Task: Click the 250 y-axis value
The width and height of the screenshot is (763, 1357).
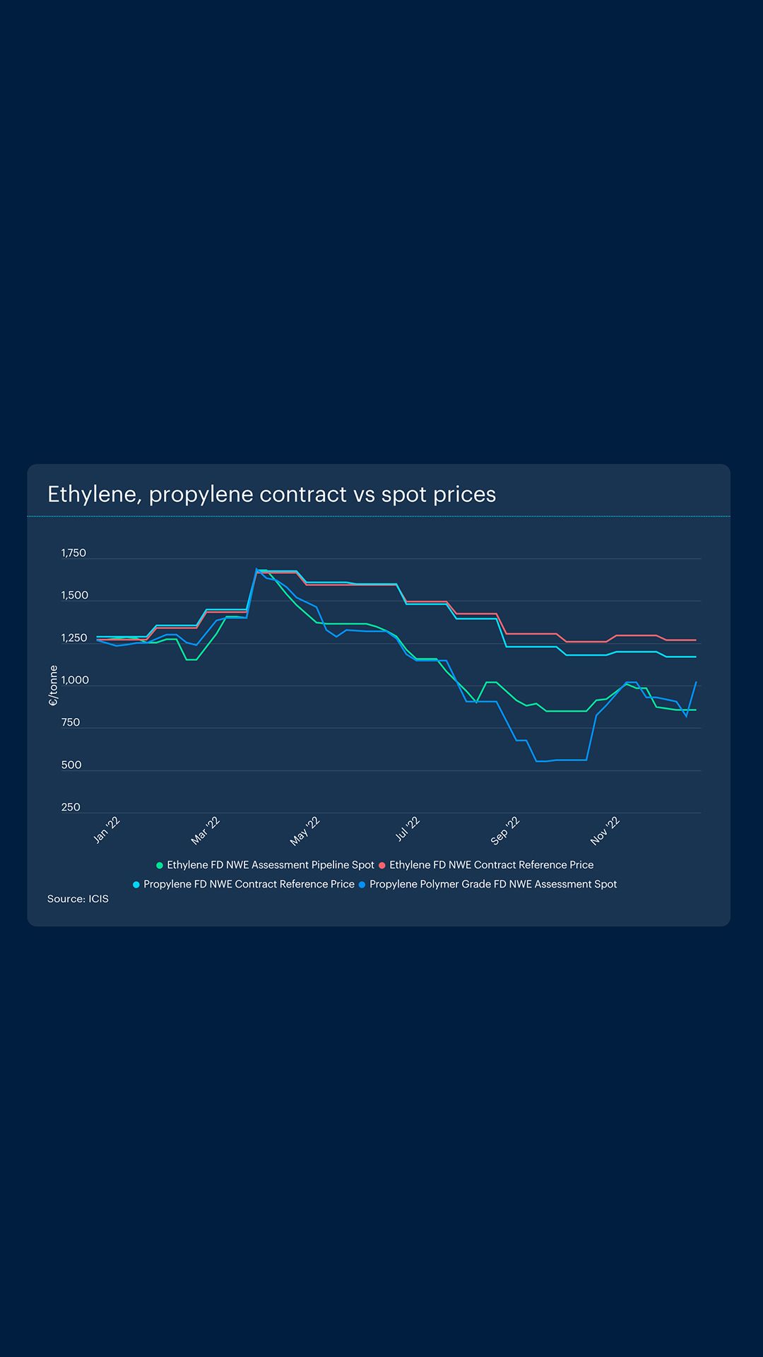Action: (x=71, y=807)
